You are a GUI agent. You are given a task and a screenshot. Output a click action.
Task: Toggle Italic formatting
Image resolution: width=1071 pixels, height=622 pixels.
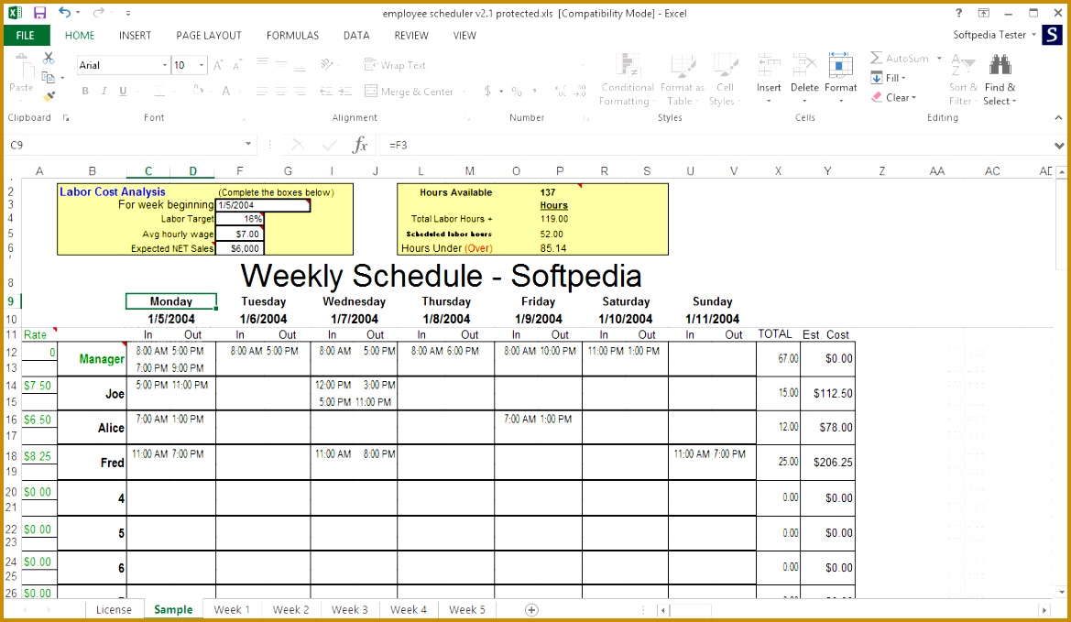pos(104,91)
